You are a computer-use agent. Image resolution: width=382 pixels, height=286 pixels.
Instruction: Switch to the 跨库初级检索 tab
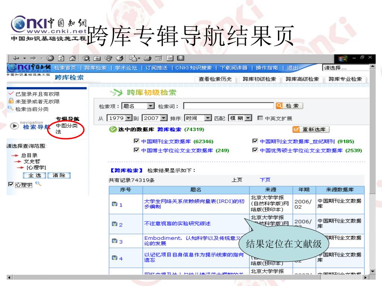tap(260, 79)
